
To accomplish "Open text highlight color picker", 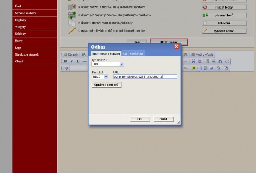I will tap(195, 68).
